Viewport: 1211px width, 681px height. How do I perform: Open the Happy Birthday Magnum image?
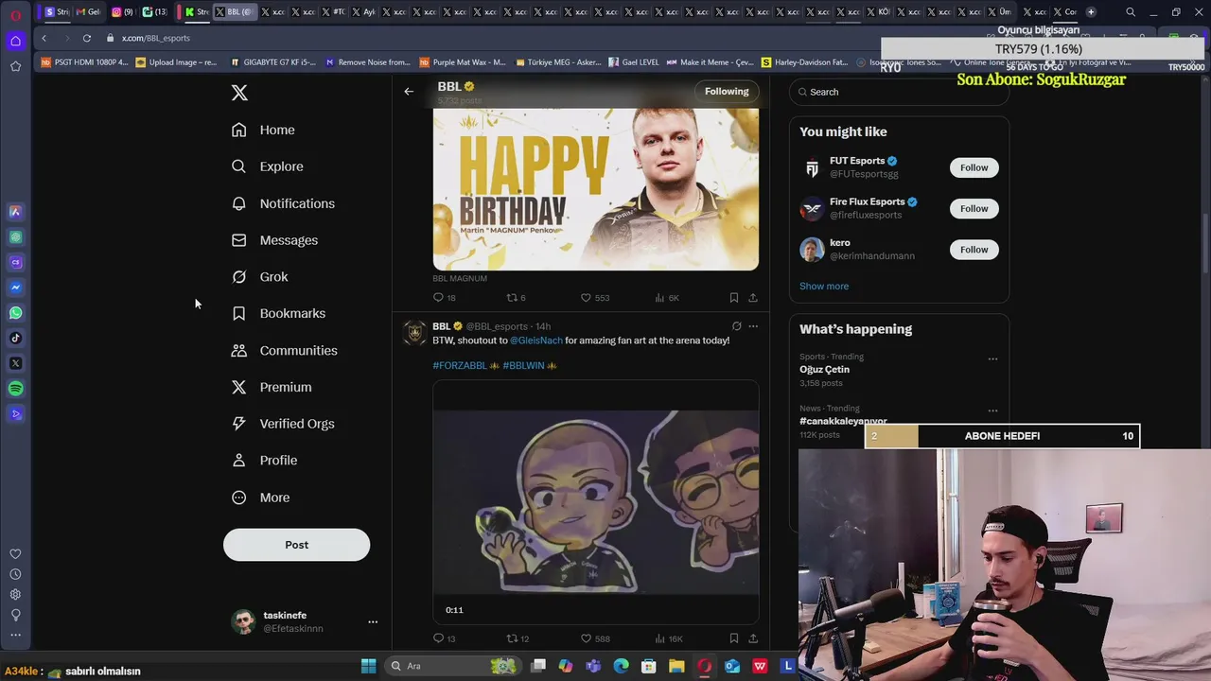coord(596,189)
